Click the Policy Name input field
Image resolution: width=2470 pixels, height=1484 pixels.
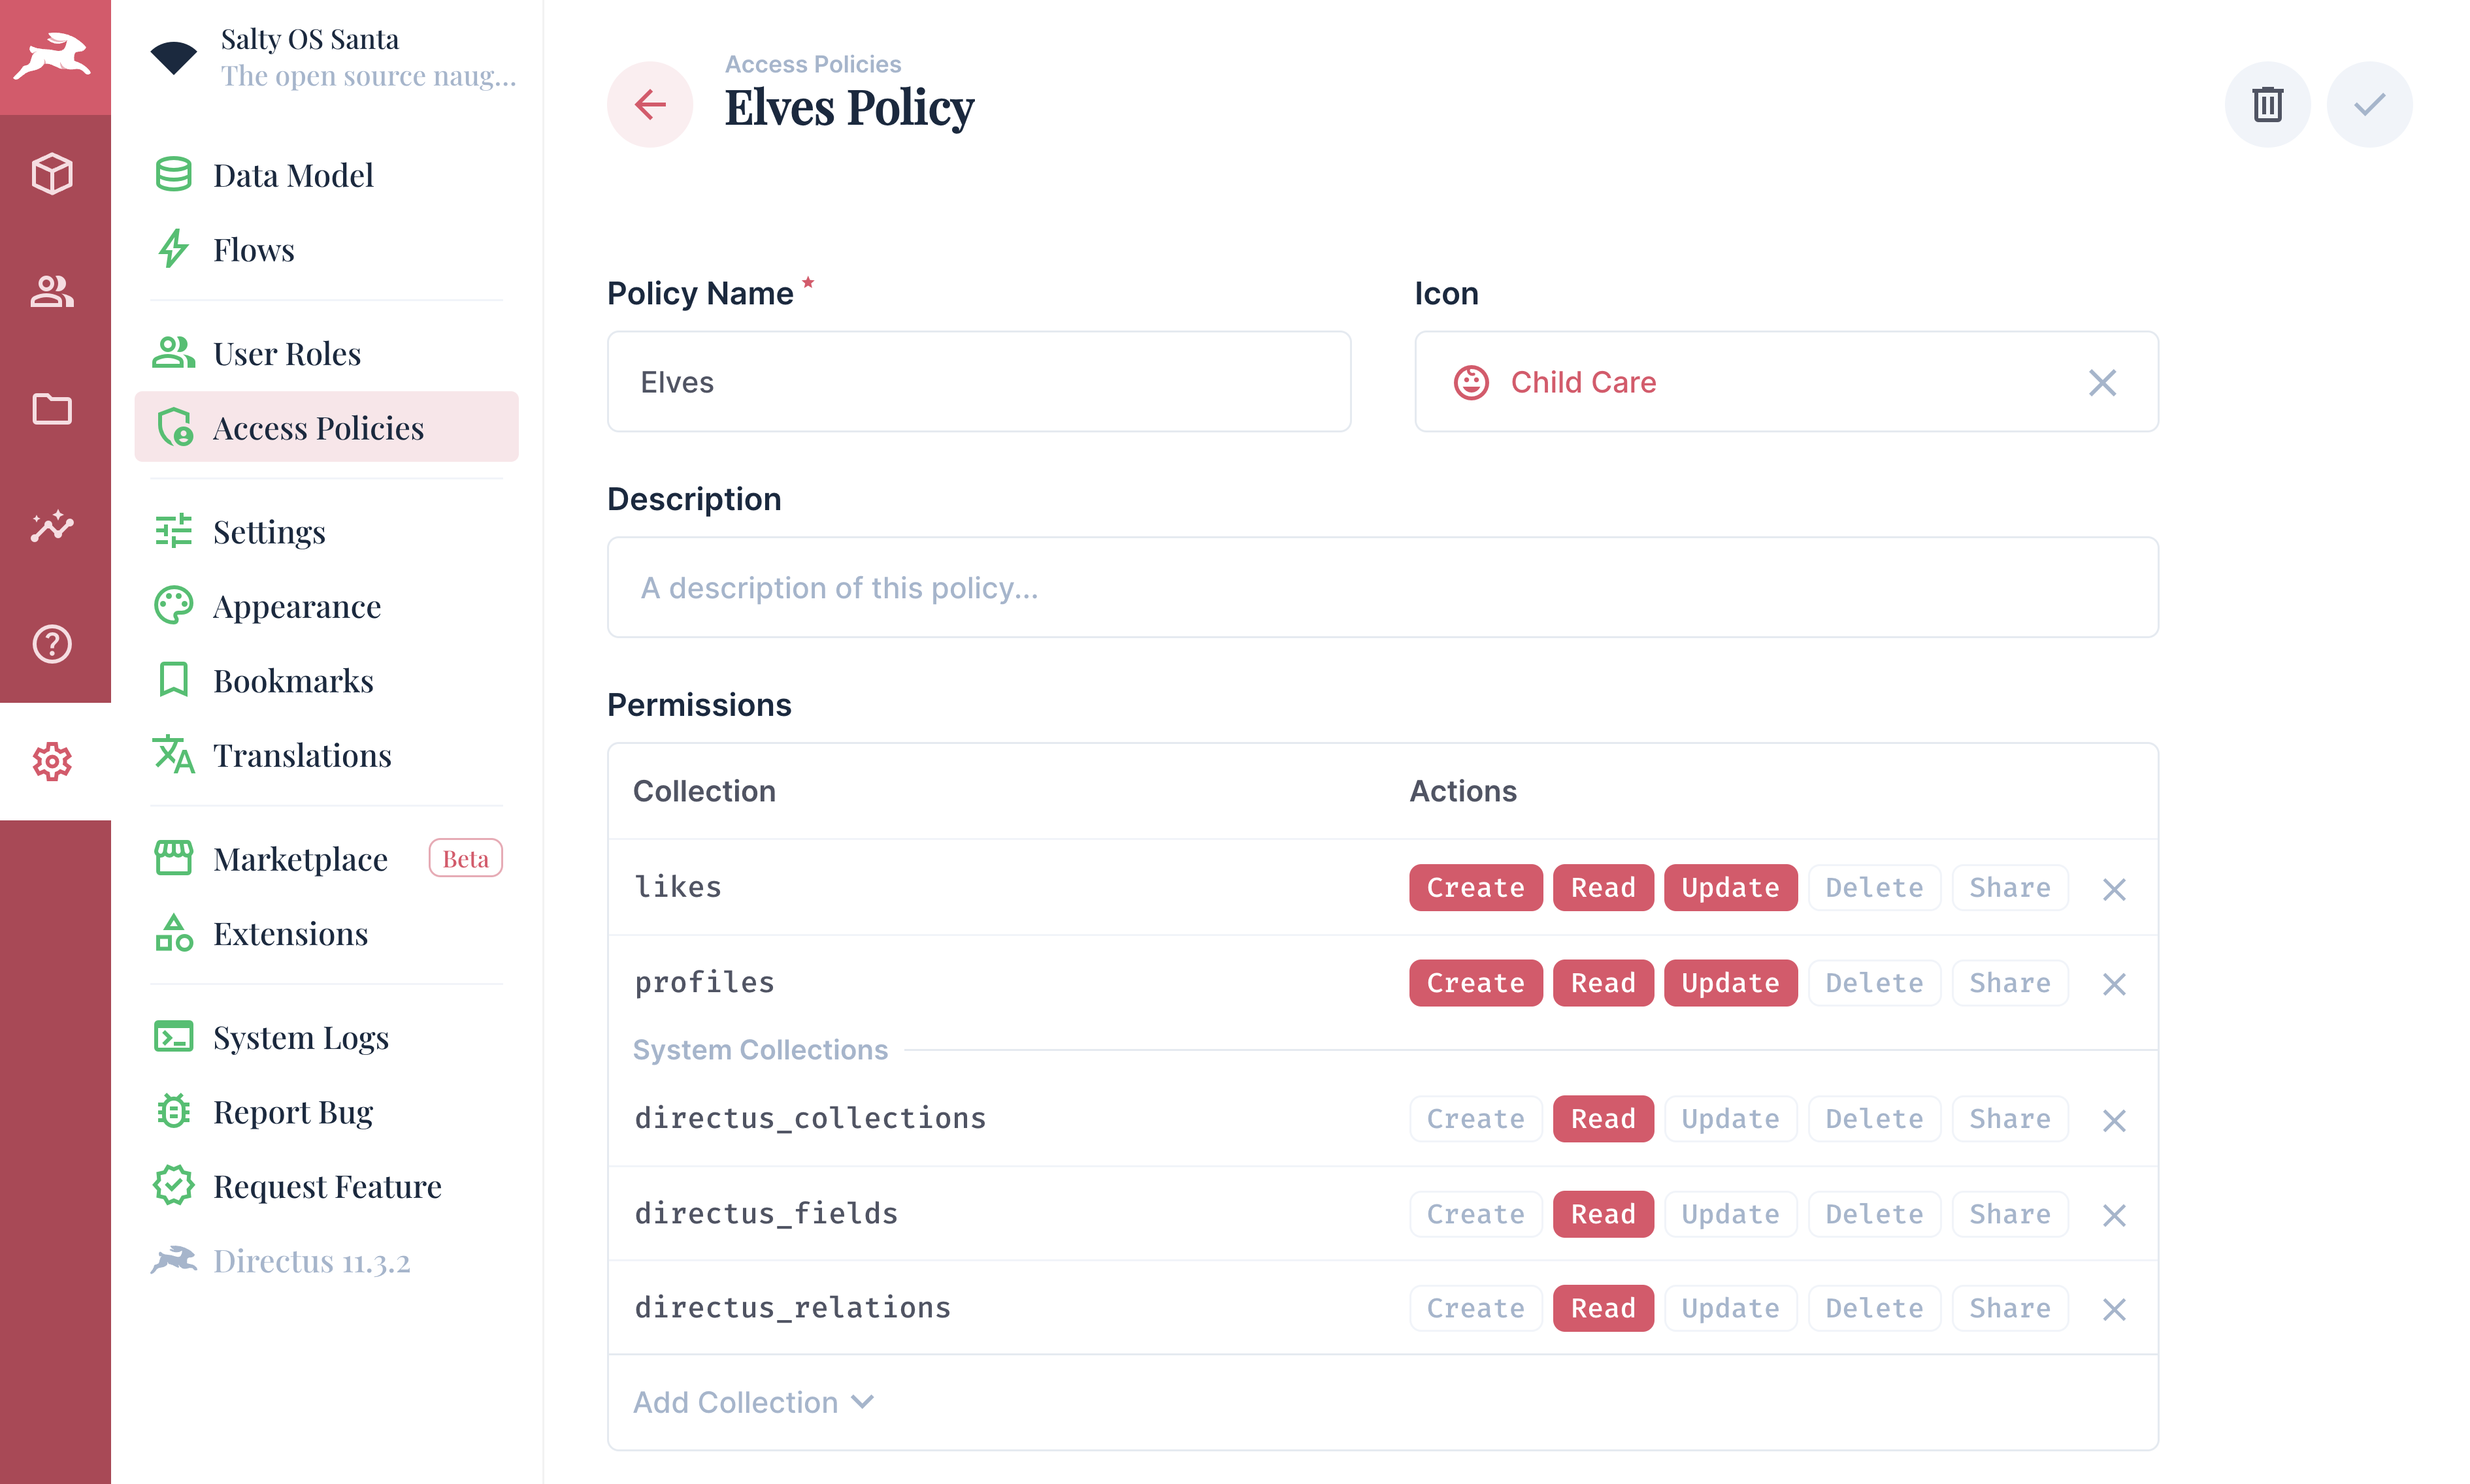(x=978, y=381)
